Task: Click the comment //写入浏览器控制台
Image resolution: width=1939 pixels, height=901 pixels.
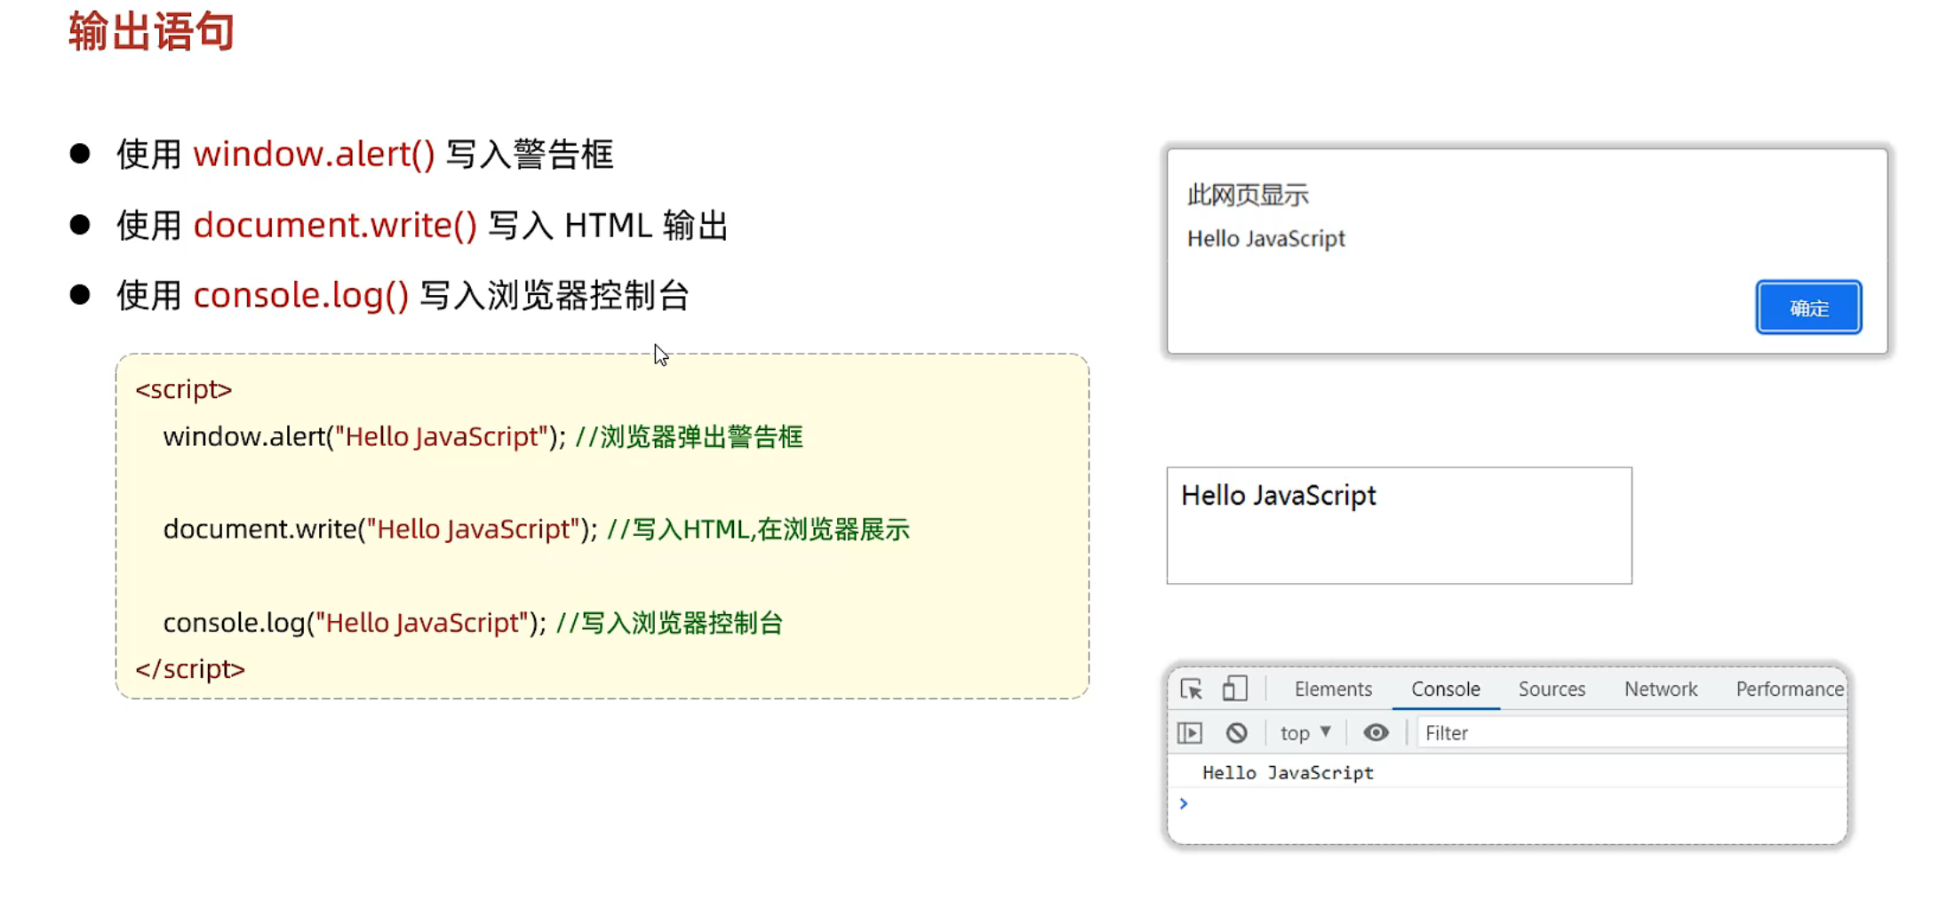Action: point(669,623)
